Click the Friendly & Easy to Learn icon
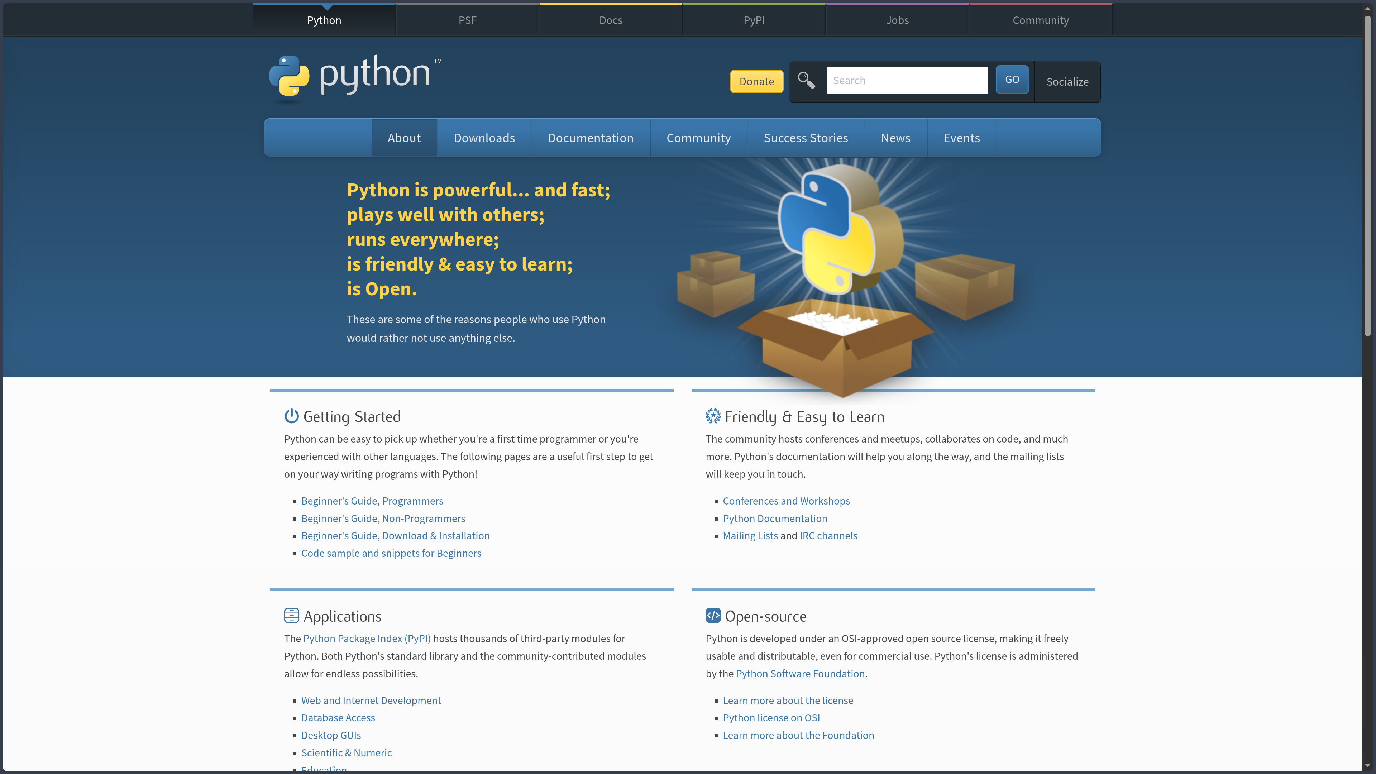 713,416
